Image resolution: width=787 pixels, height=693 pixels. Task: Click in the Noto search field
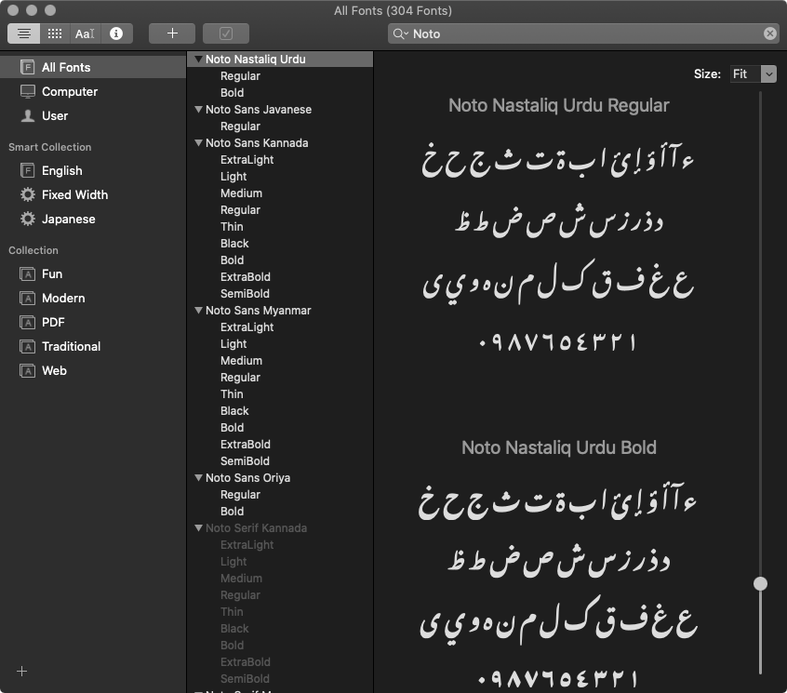(586, 33)
